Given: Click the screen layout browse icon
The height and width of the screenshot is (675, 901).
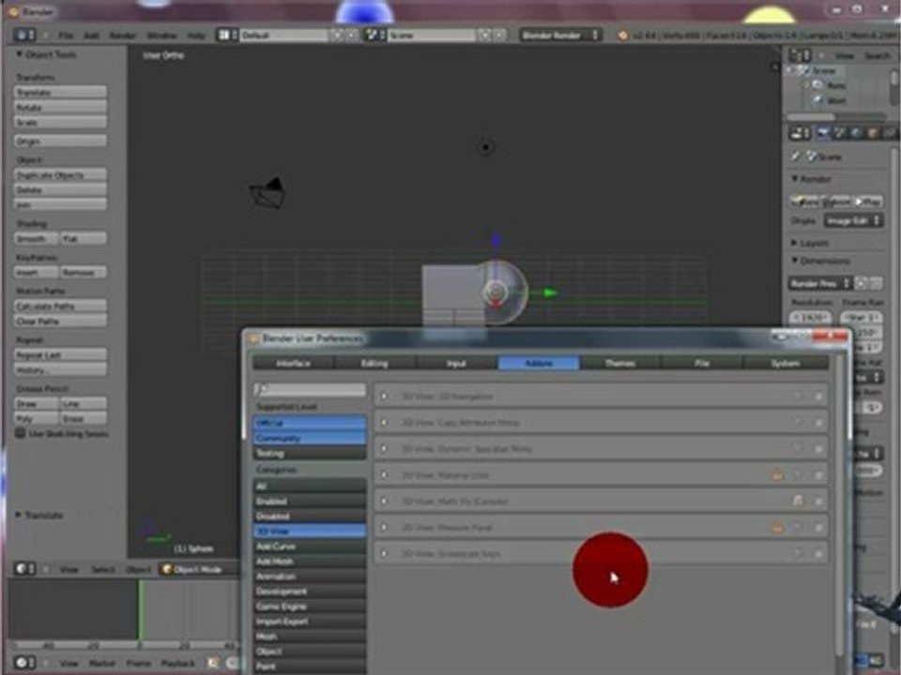Looking at the screenshot, I should click(226, 35).
